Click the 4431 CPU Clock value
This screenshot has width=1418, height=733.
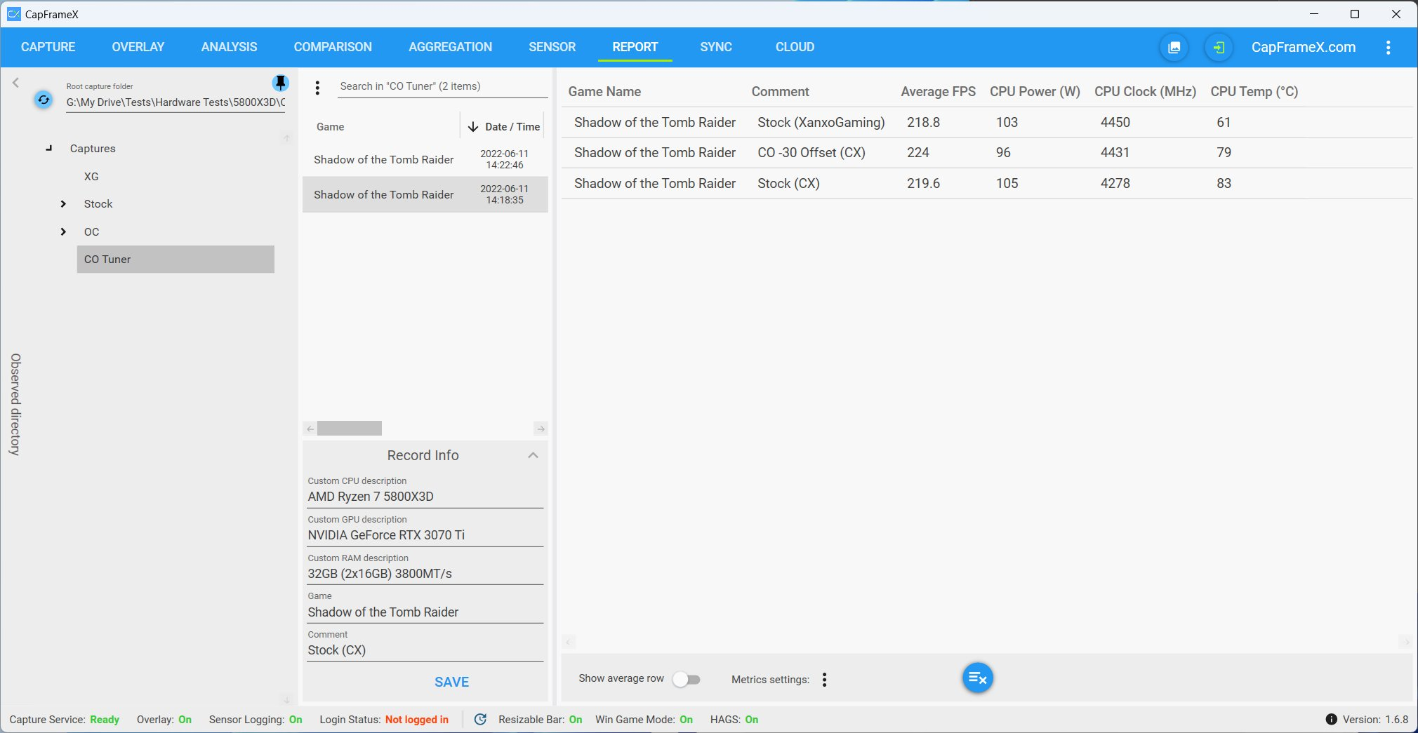point(1115,152)
